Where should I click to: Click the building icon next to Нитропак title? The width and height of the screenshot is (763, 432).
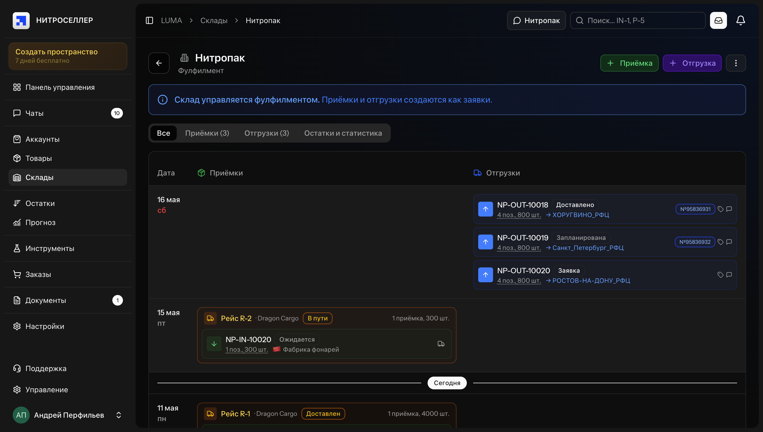[x=184, y=58]
